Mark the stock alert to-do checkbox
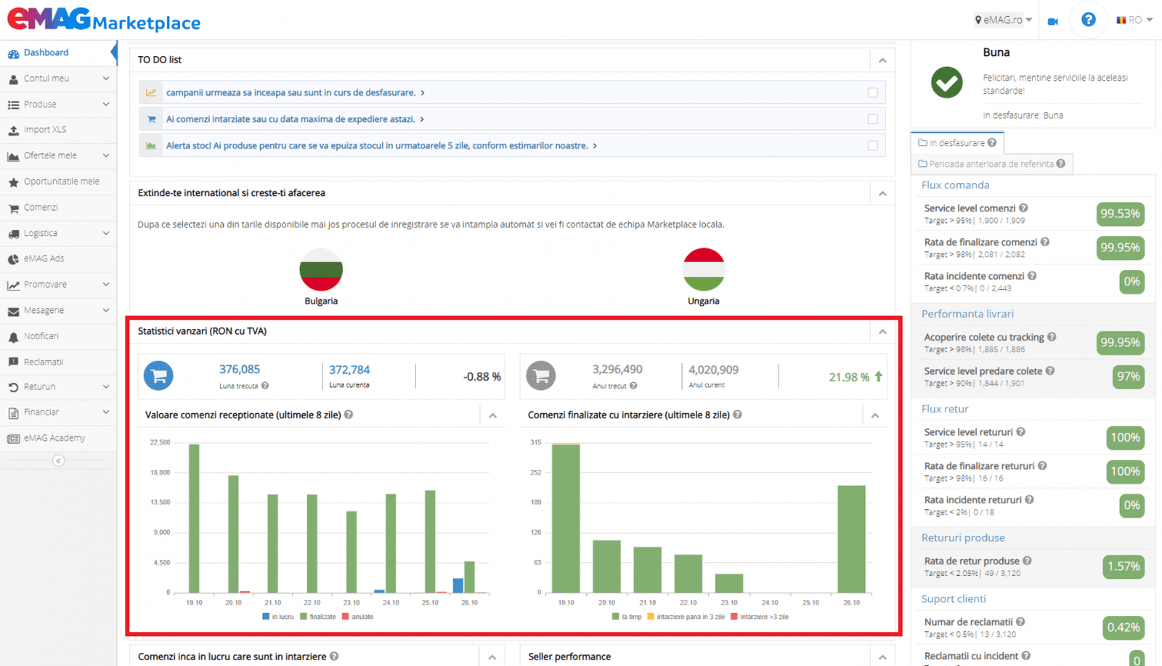1162x666 pixels. 872,146
